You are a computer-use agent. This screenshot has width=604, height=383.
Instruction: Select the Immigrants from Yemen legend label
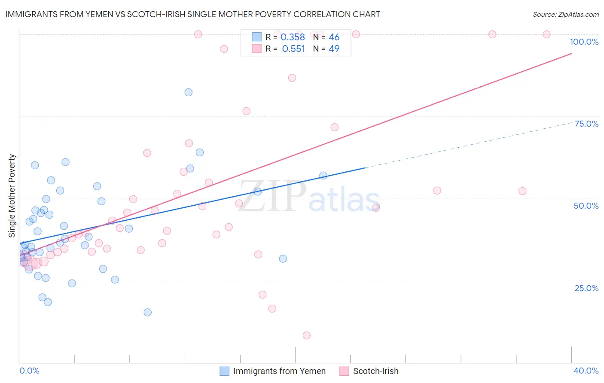click(x=280, y=371)
